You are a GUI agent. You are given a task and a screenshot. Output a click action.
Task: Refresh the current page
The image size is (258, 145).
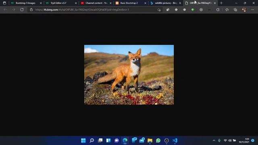coord(22,10)
